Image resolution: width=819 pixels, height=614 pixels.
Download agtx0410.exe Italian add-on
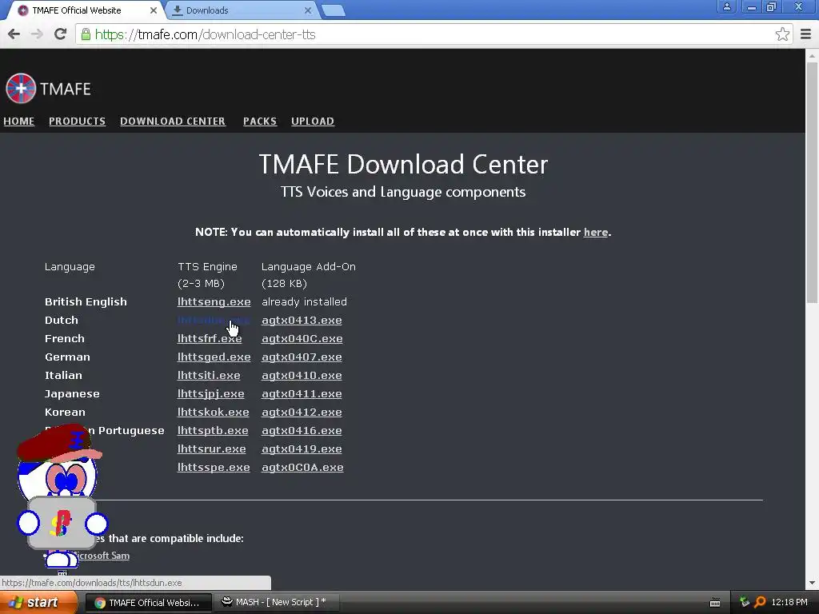click(x=302, y=376)
